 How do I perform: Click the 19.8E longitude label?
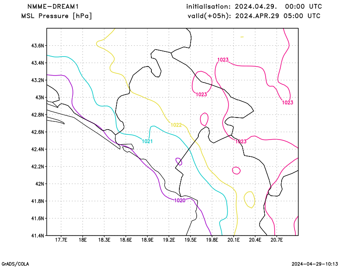click(212, 240)
